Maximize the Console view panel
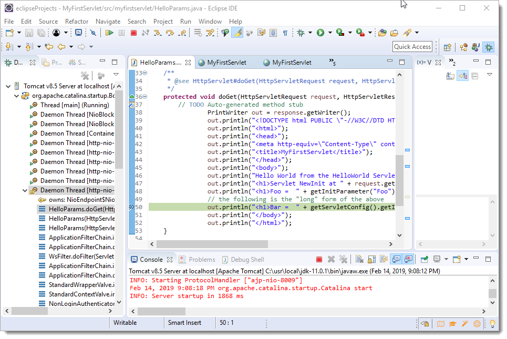Viewport: 507px width, 339px height. tap(488, 259)
